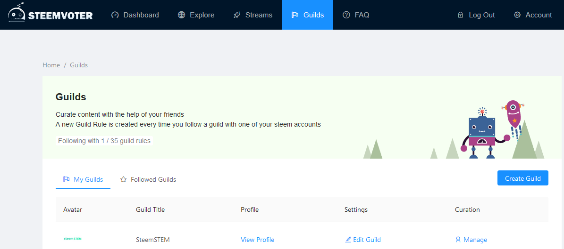Select the Guilds navigation item
Image resolution: width=564 pixels, height=249 pixels.
[308, 15]
